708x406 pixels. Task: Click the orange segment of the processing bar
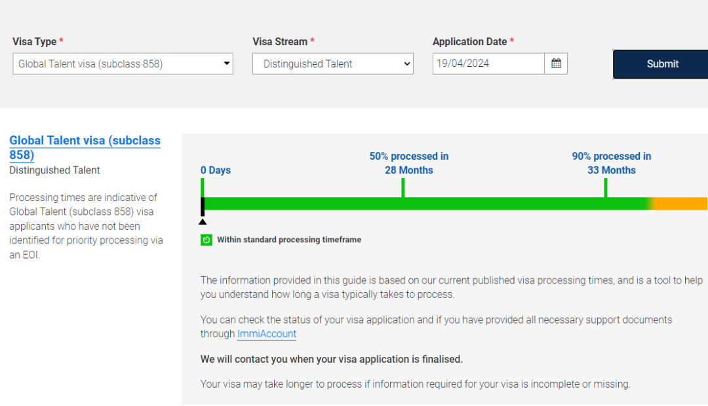[x=682, y=204]
